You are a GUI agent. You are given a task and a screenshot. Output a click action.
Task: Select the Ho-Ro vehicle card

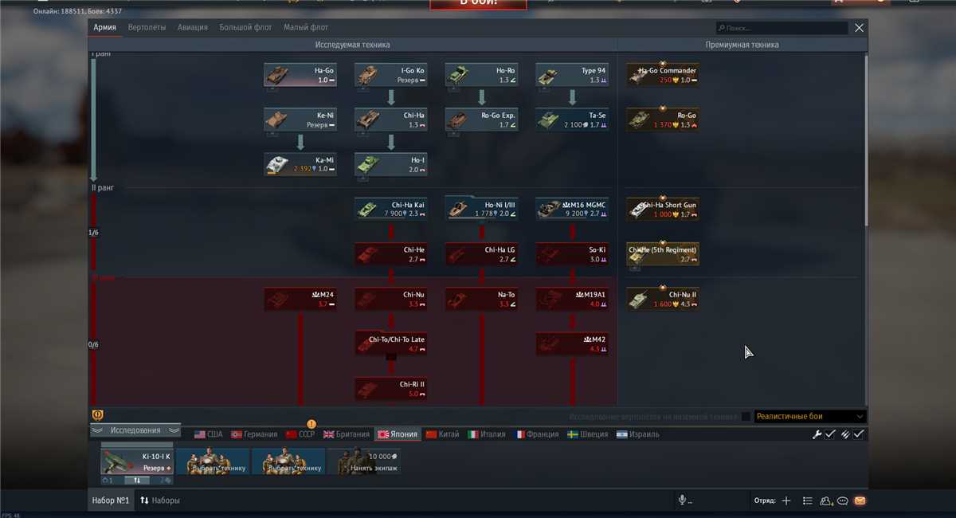(x=482, y=75)
